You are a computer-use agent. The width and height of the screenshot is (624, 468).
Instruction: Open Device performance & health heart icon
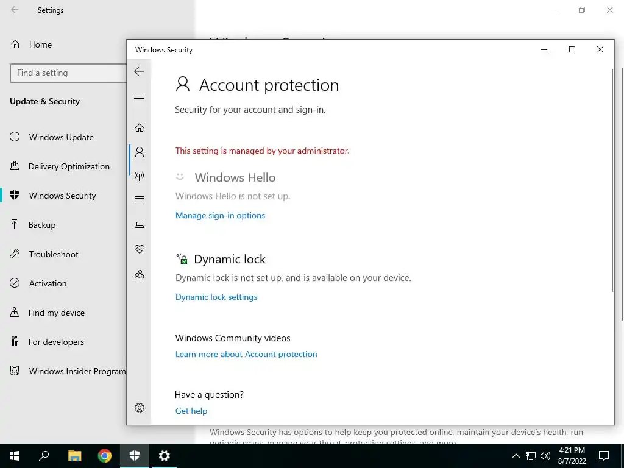[x=140, y=249]
